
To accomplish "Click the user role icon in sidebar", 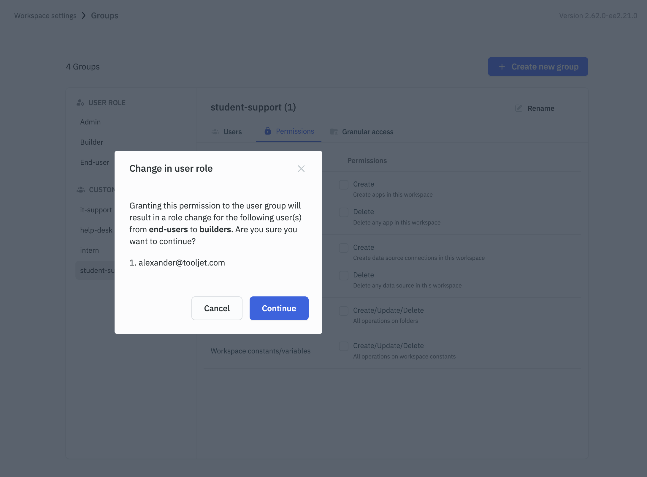I will pyautogui.click(x=80, y=102).
